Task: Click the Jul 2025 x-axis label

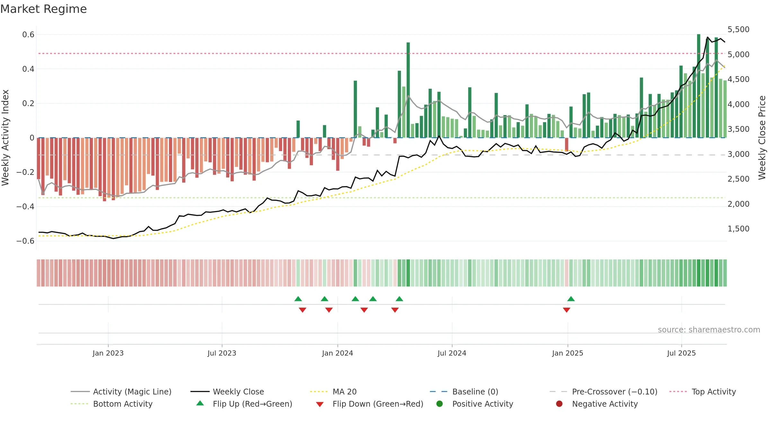Action: pos(681,353)
